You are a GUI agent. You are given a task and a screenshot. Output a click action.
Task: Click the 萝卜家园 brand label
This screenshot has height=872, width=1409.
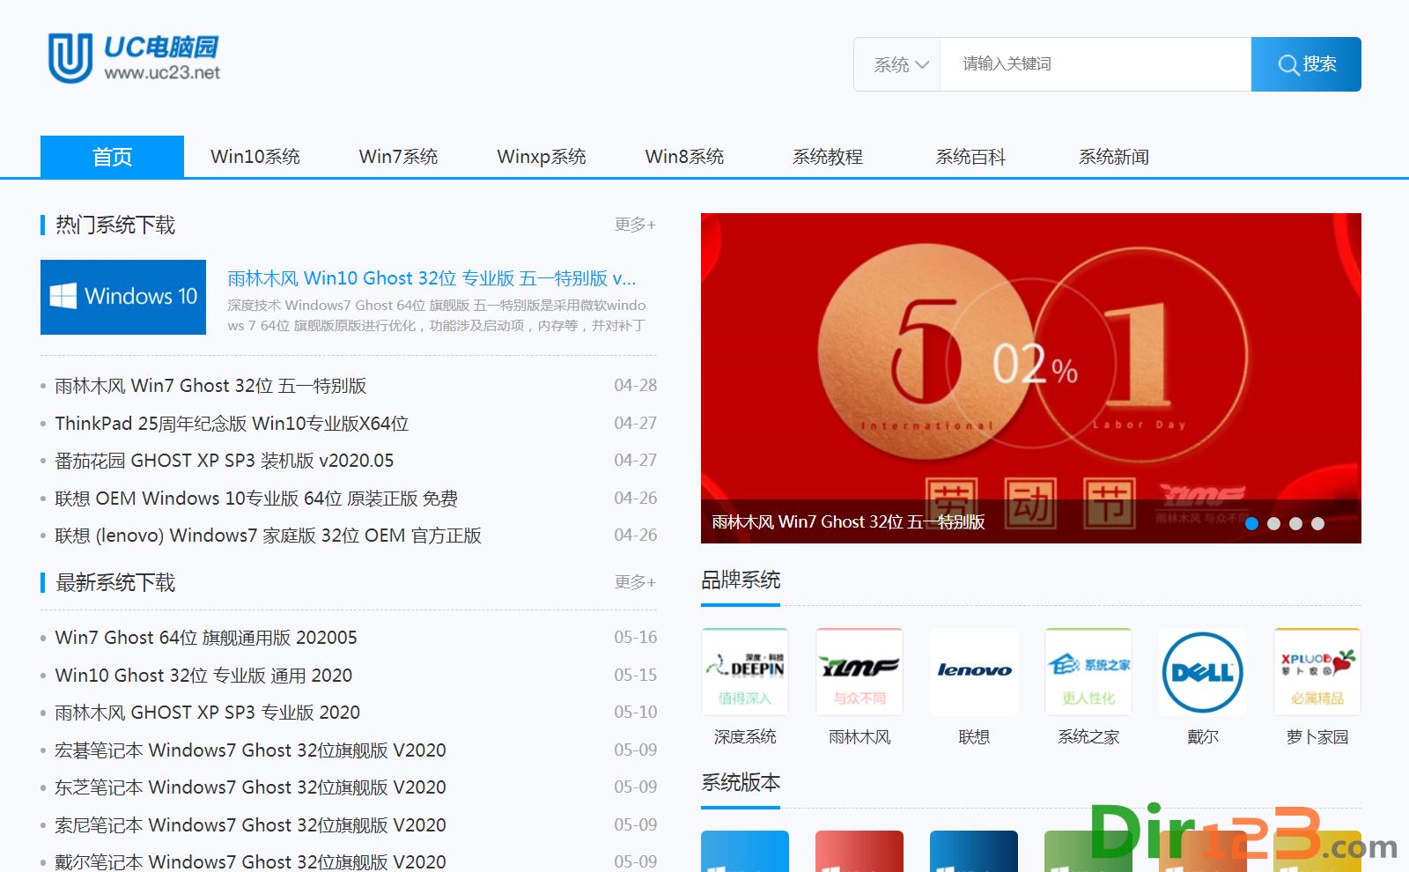[1317, 737]
